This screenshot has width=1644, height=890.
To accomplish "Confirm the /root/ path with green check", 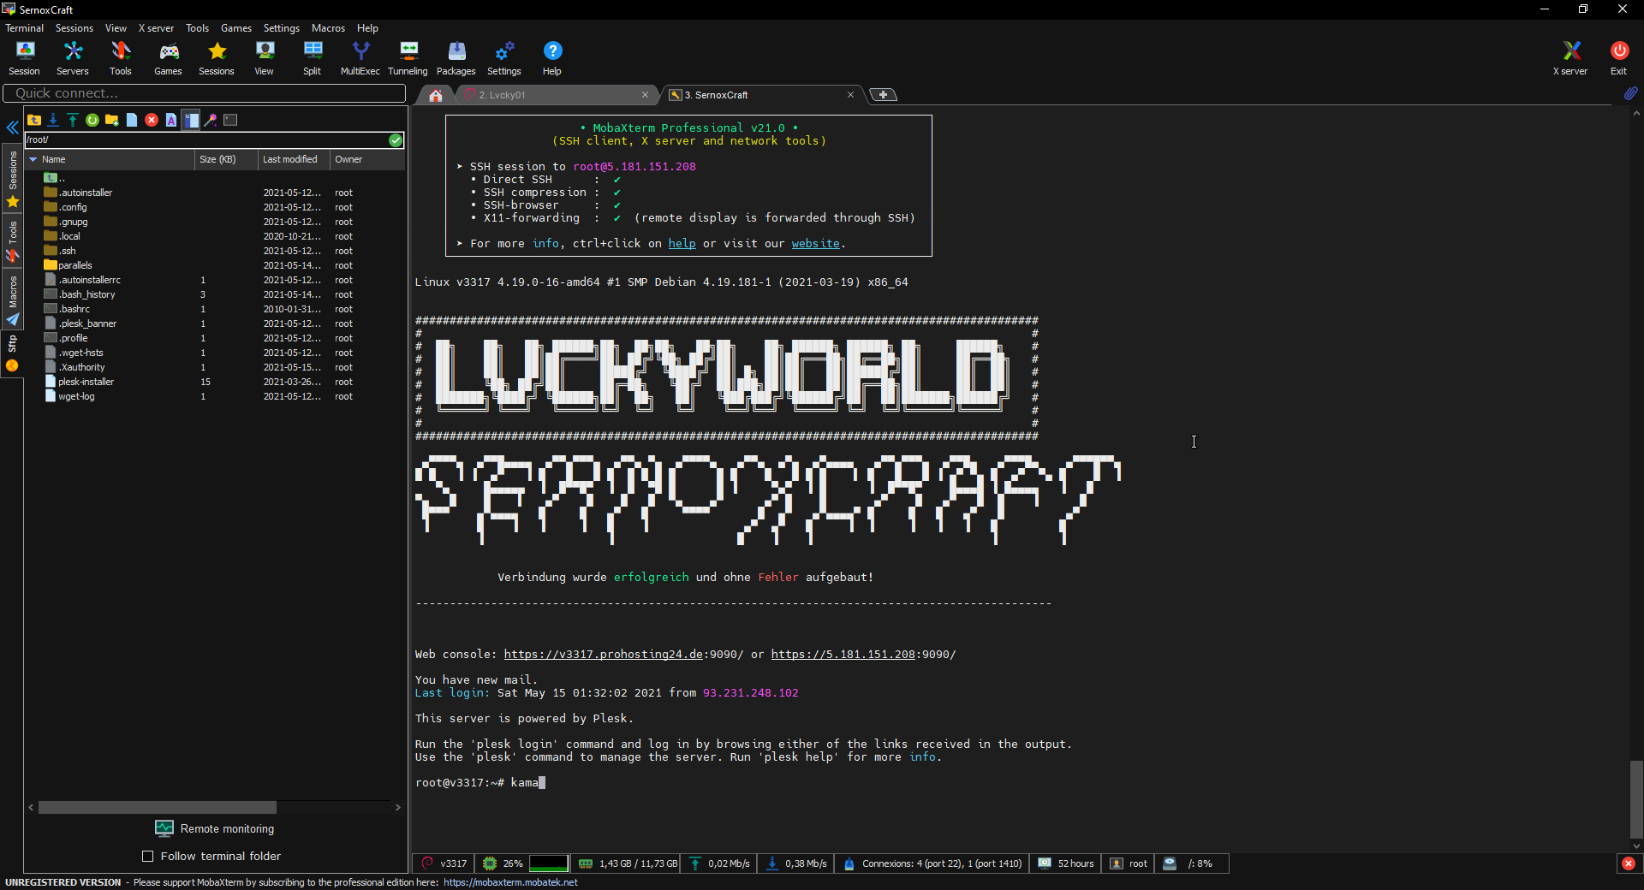I will tap(396, 140).
